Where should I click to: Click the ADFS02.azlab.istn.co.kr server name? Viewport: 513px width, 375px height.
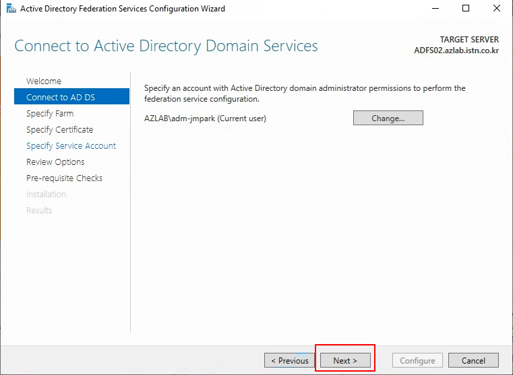coord(456,50)
